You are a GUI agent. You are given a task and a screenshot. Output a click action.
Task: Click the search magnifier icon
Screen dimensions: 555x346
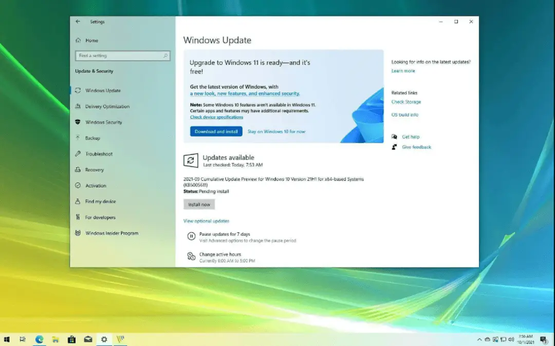click(x=165, y=55)
